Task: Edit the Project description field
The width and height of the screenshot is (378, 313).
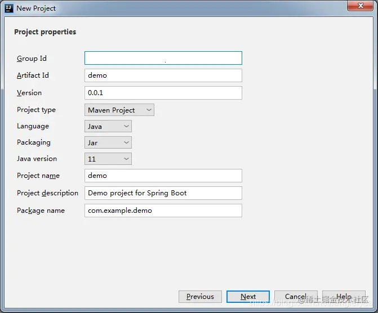Action: pyautogui.click(x=163, y=193)
